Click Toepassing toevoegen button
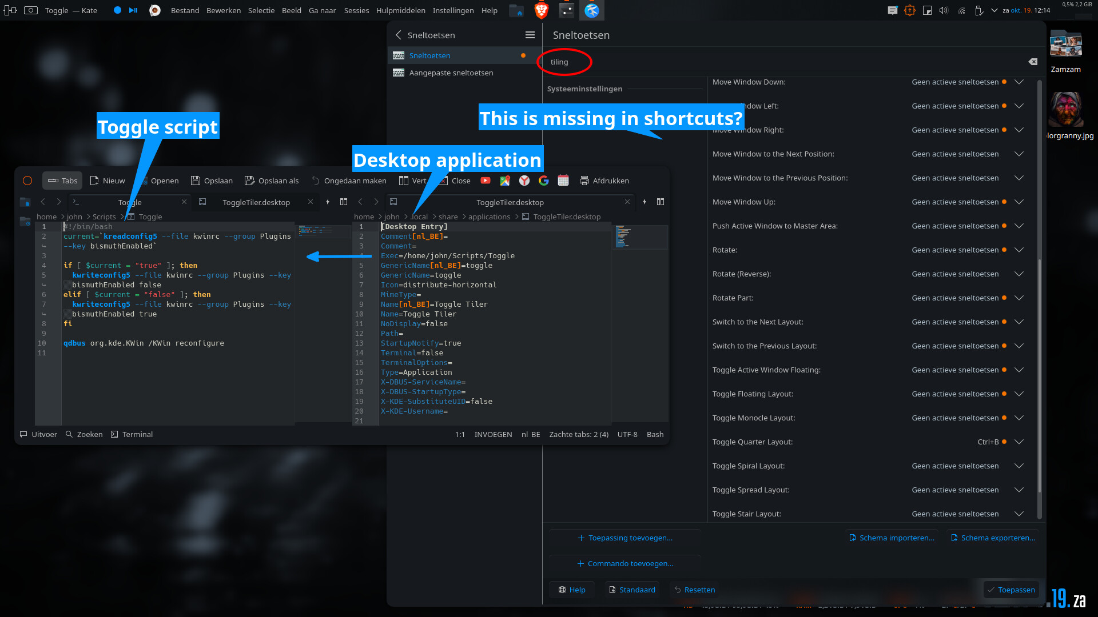1098x617 pixels. click(x=625, y=538)
